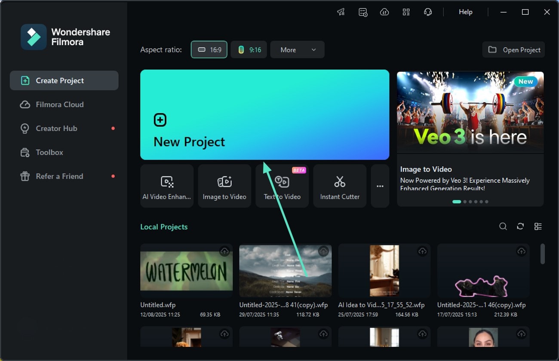Click the AI Idea to Vid...5_17_55_52.wfp file name
Image resolution: width=559 pixels, height=361 pixels.
pyautogui.click(x=381, y=305)
